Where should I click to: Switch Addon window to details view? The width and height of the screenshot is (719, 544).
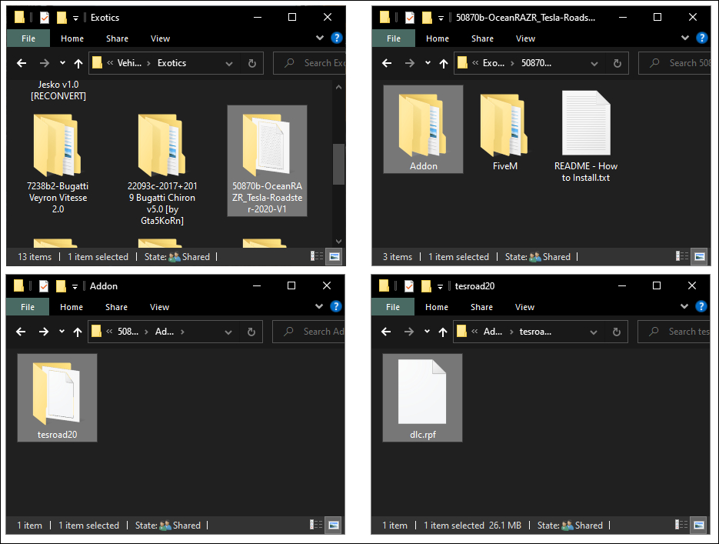tap(316, 525)
